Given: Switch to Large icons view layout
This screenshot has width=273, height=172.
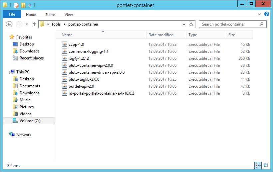Looking at the screenshot, I should 265,165.
